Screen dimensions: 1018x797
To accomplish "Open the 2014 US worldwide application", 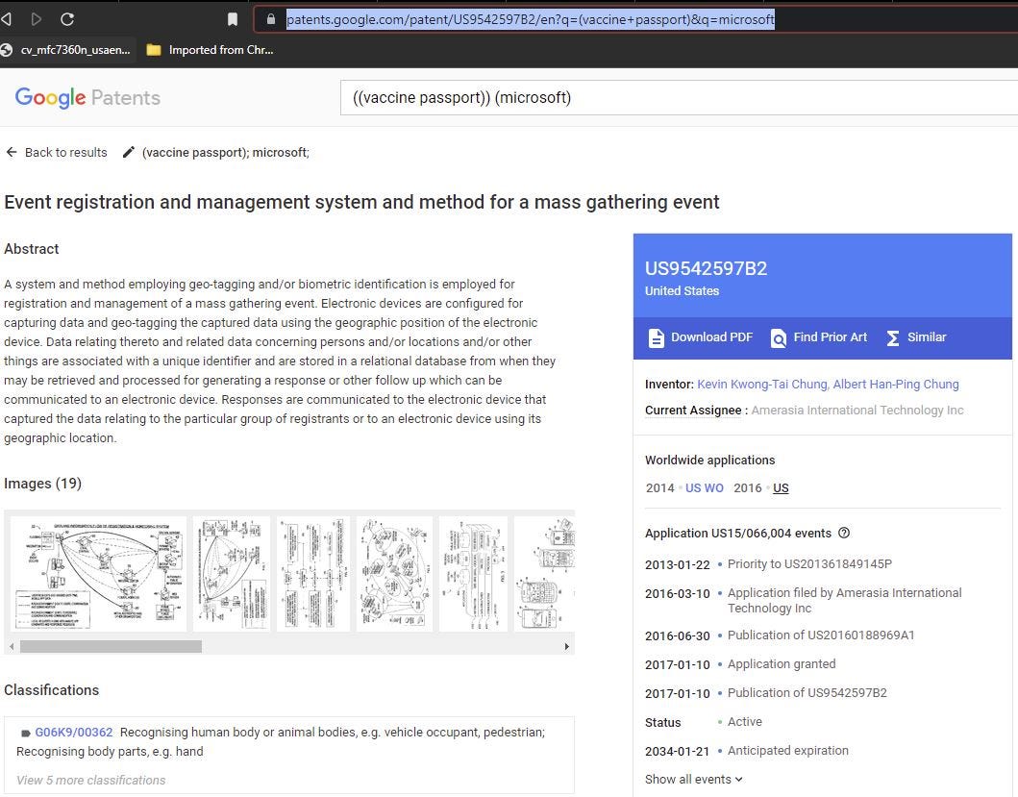I will click(x=693, y=487).
